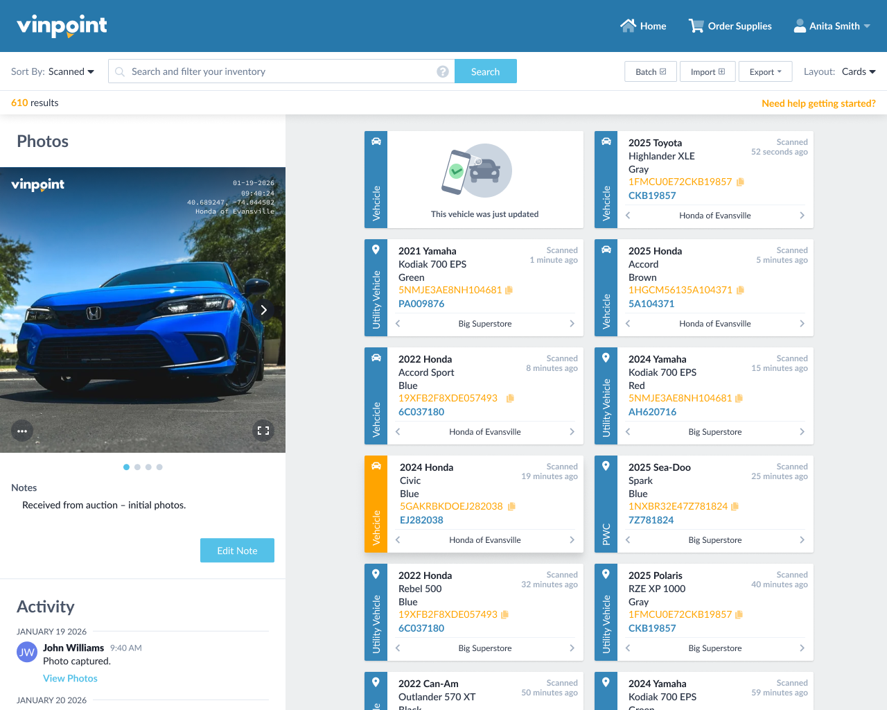Copy VIN on the 2024 Yamaha Kodiak Red card
The image size is (887, 710).
pos(739,398)
